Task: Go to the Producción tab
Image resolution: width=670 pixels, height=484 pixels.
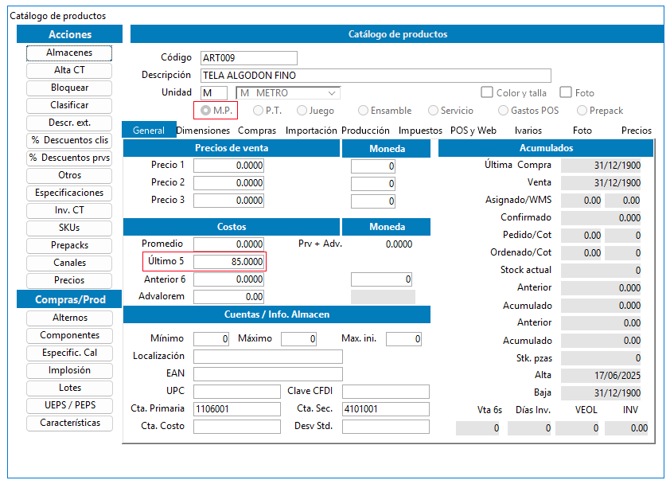Action: click(x=365, y=131)
